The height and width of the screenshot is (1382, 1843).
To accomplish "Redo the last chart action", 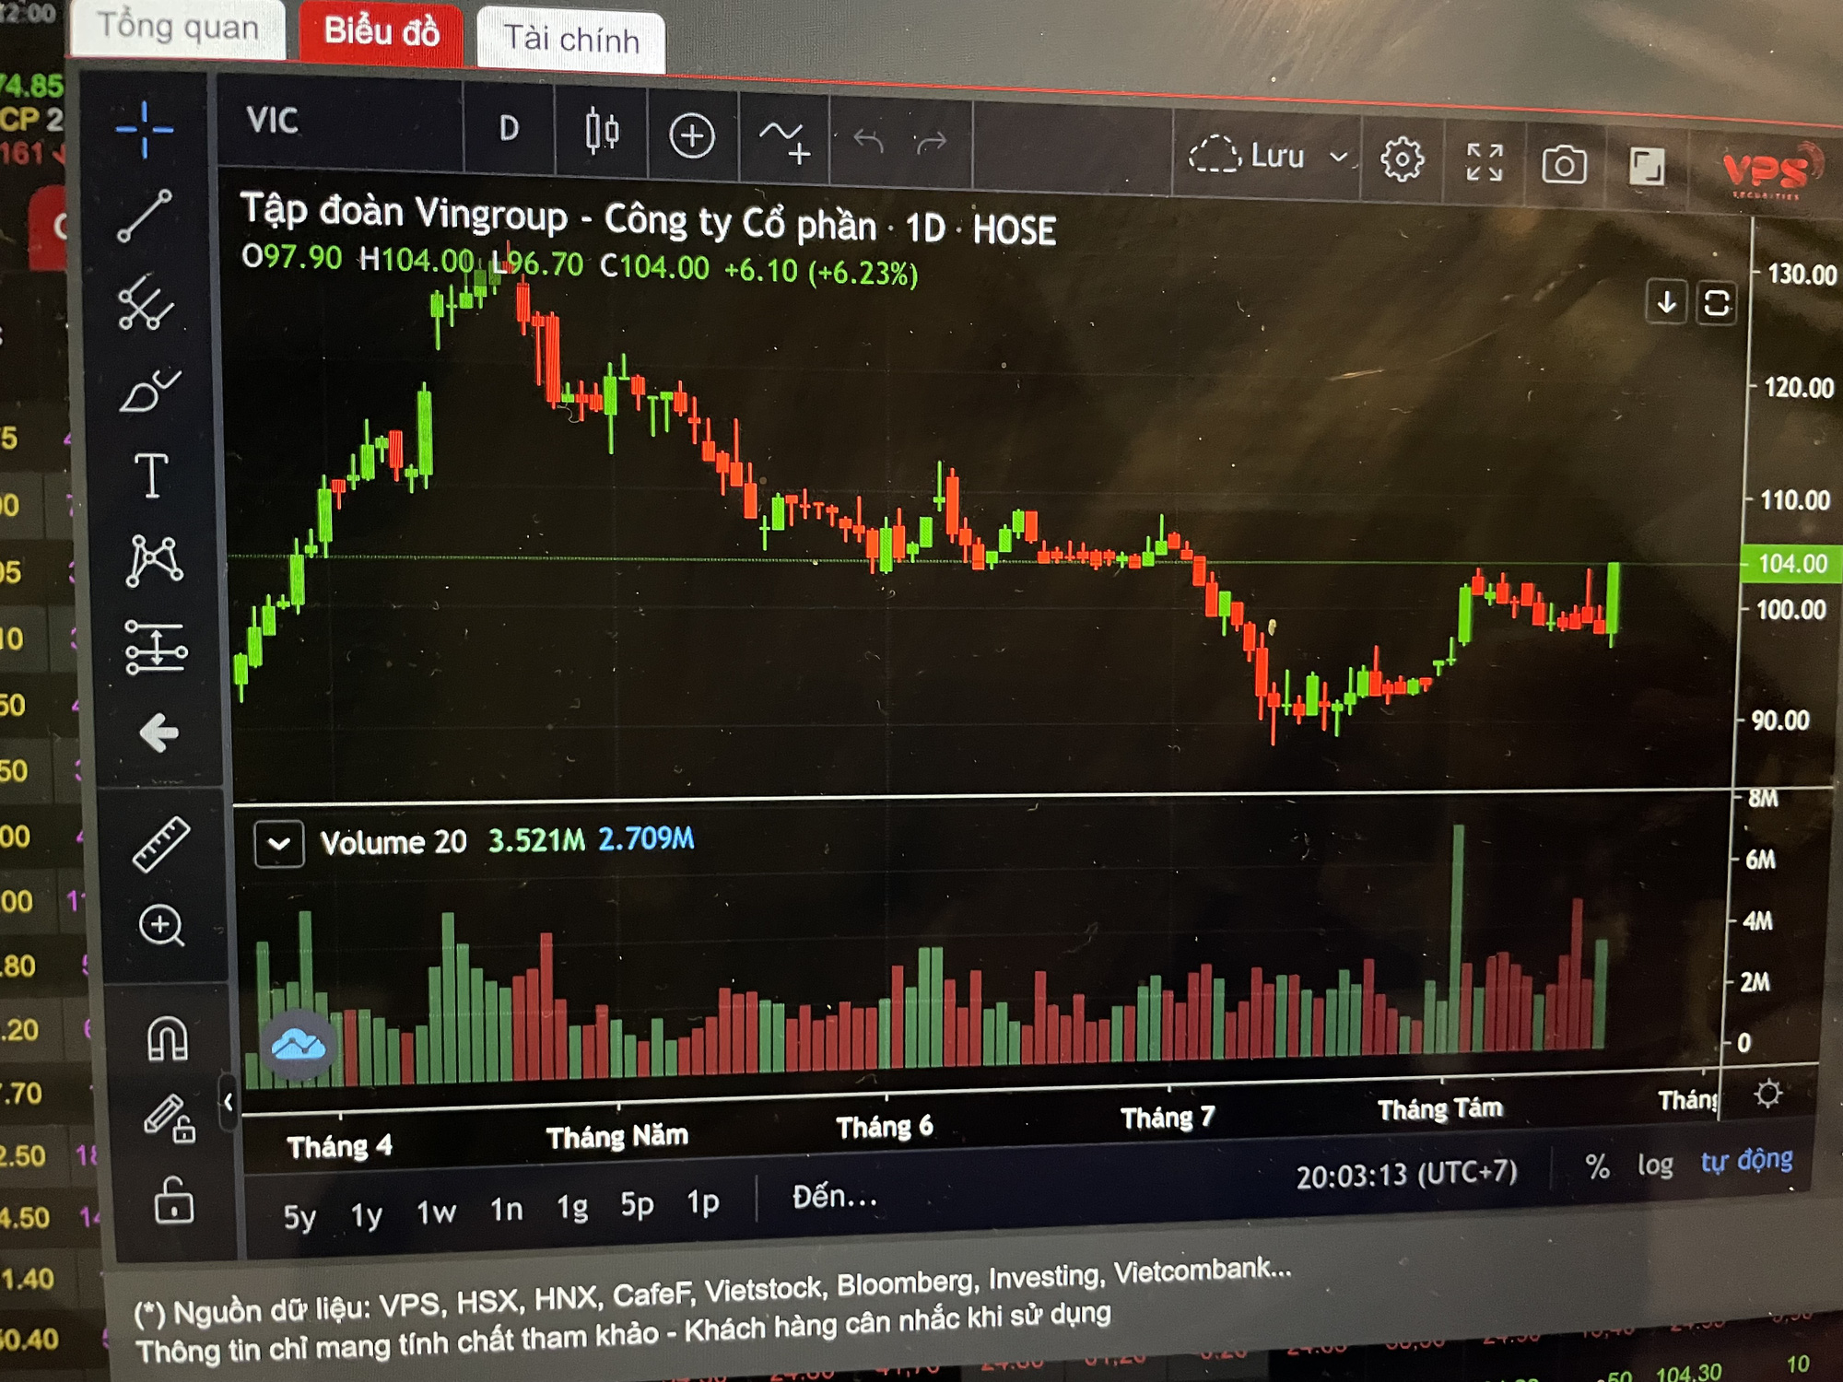I will (x=932, y=143).
